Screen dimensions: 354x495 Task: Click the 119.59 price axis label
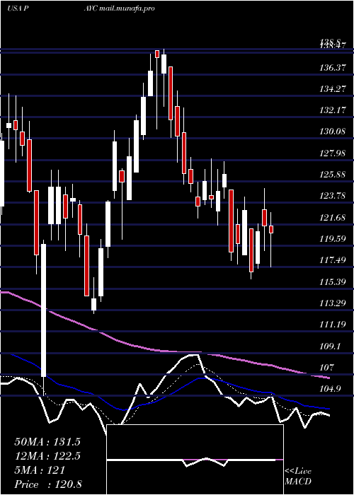(333, 239)
